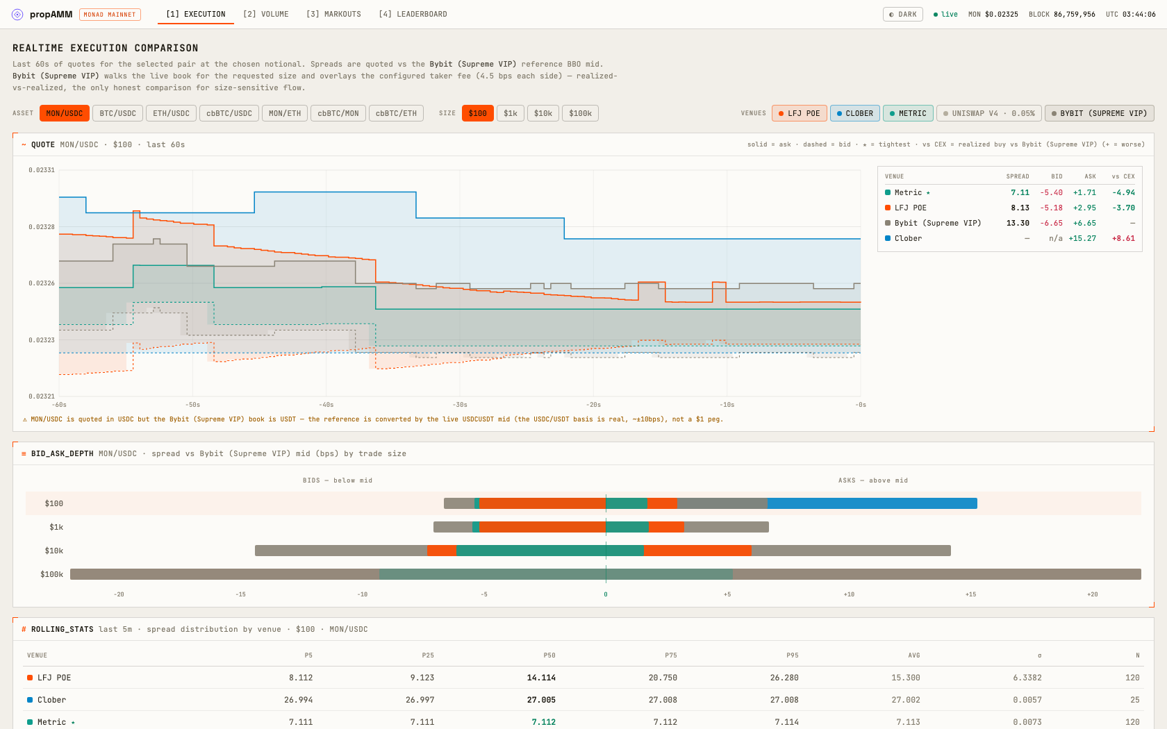
Task: Click the BID_ASK_DEPTH panel icon
Action: coord(24,453)
